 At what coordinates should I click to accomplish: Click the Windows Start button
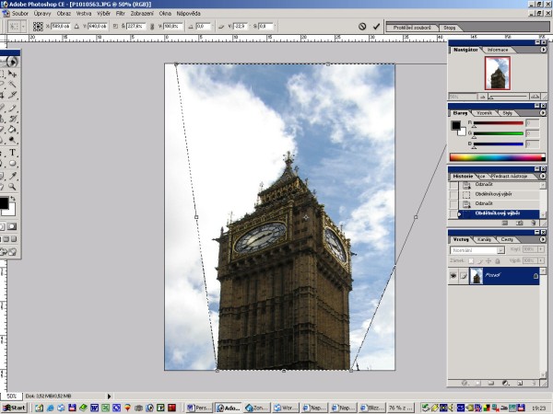(x=15, y=407)
